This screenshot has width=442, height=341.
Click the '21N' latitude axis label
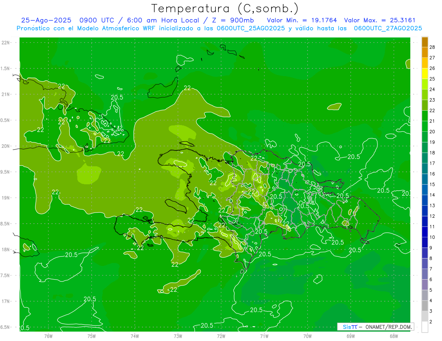[6, 95]
